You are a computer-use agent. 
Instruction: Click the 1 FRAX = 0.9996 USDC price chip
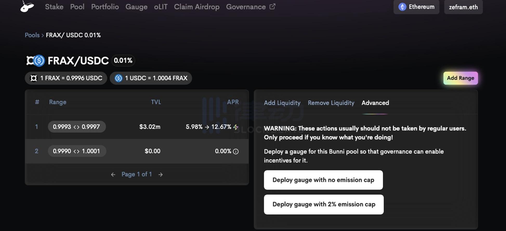click(66, 78)
